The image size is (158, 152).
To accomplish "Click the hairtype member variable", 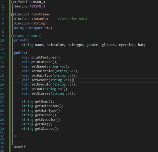I will point(75,45).
